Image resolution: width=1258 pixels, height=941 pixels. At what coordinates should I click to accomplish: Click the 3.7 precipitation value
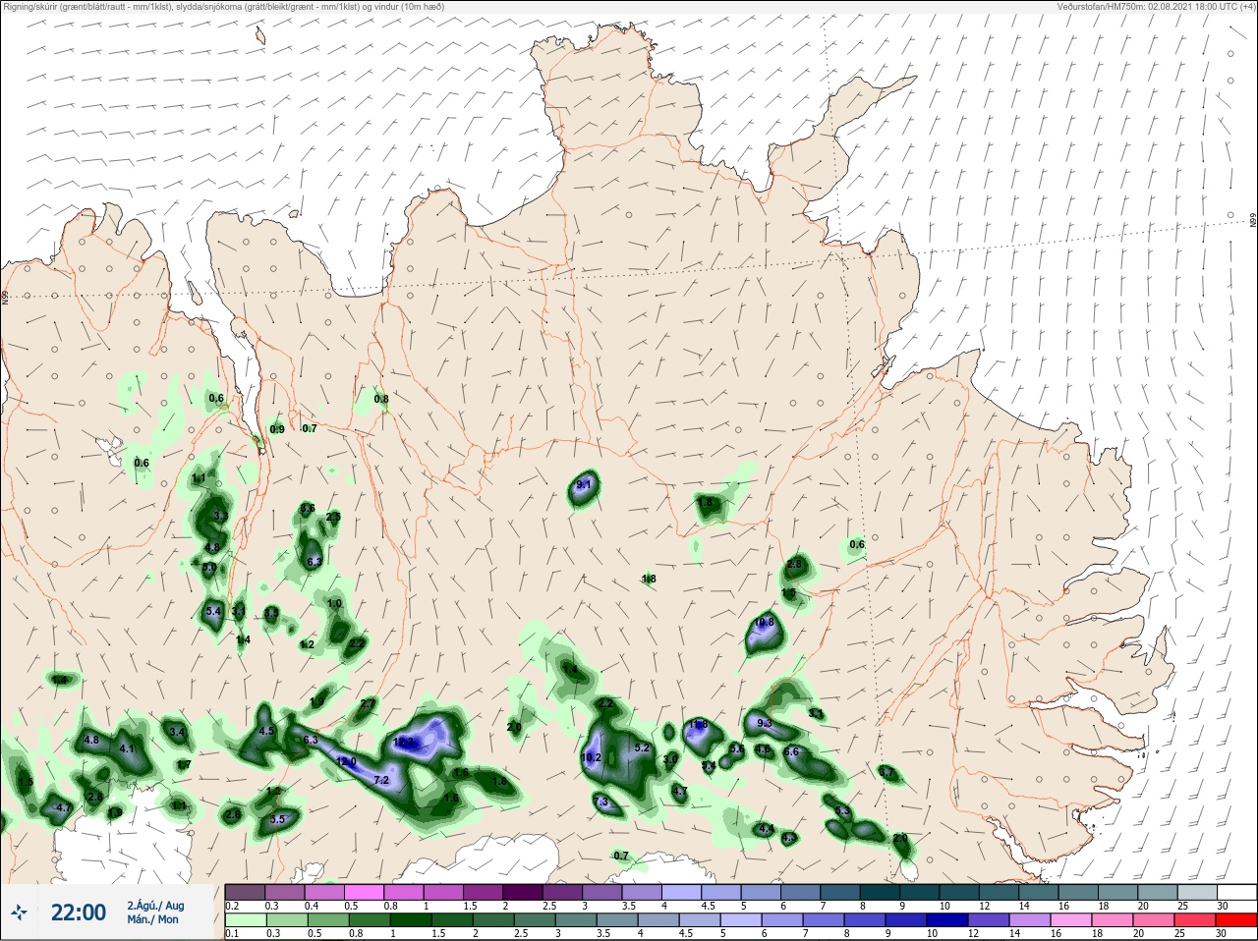click(x=886, y=773)
